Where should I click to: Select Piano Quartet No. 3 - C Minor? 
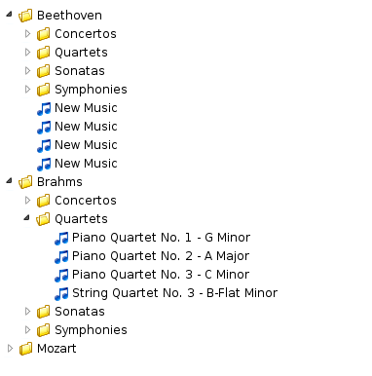[161, 275]
